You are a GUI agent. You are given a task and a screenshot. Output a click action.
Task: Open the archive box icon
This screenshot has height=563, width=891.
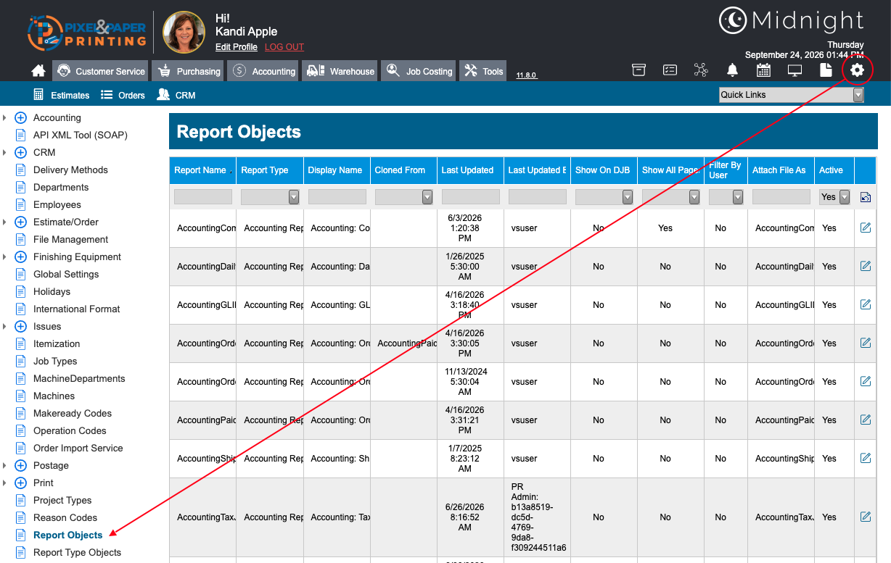[x=639, y=70]
